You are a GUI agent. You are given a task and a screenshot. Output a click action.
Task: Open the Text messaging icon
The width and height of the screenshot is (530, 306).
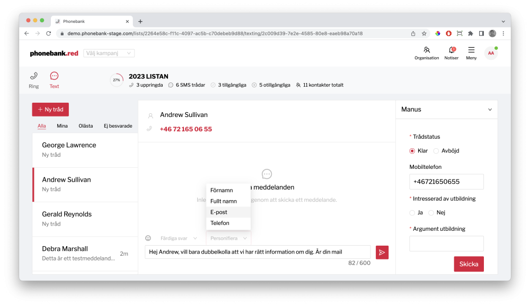(54, 76)
